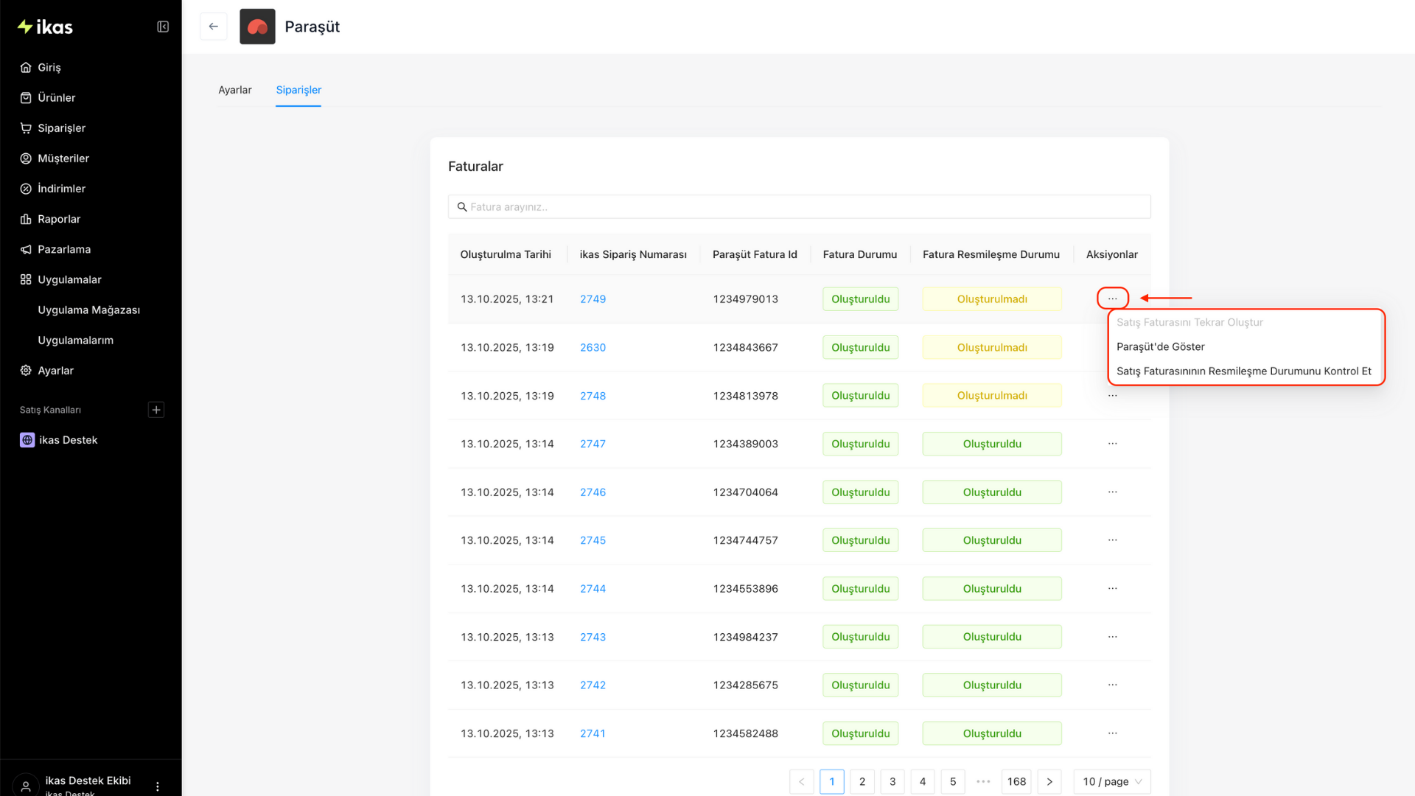1415x796 pixels.
Task: Open order number 2630 link
Action: pos(593,348)
